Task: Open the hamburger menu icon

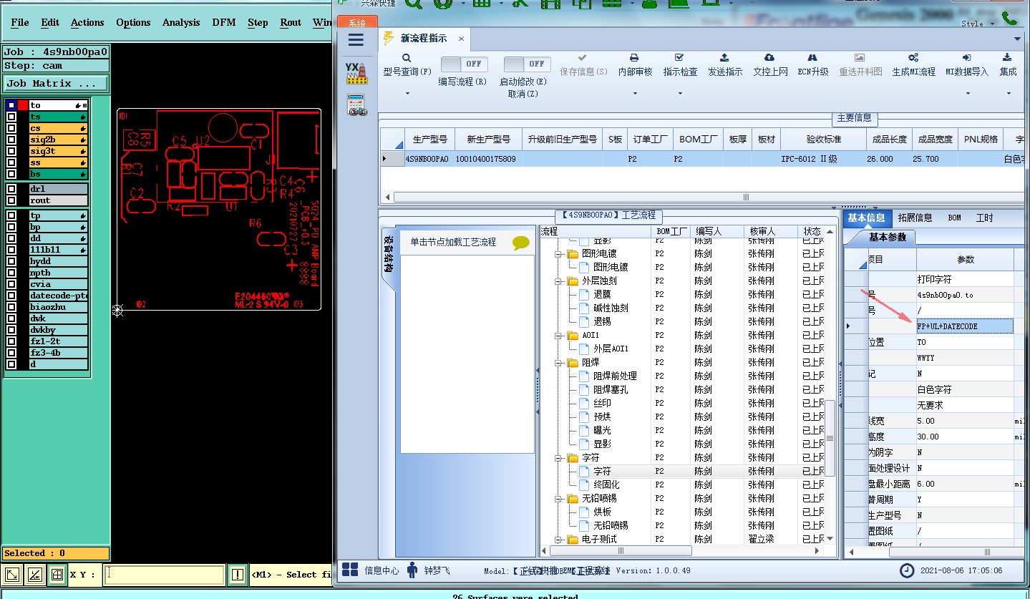Action: [x=356, y=40]
